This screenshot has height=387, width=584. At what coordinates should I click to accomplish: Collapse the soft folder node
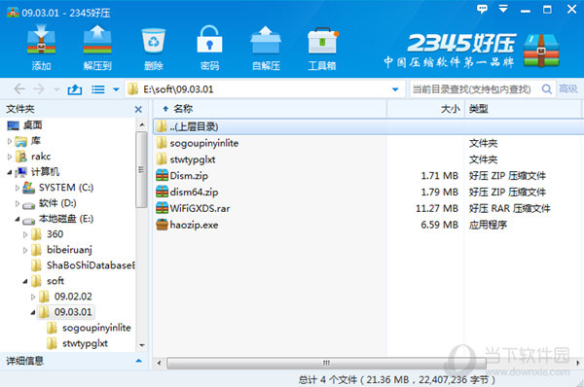point(25,281)
